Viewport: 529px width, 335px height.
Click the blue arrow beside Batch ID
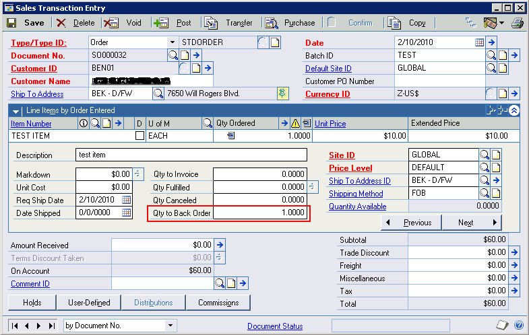point(514,55)
